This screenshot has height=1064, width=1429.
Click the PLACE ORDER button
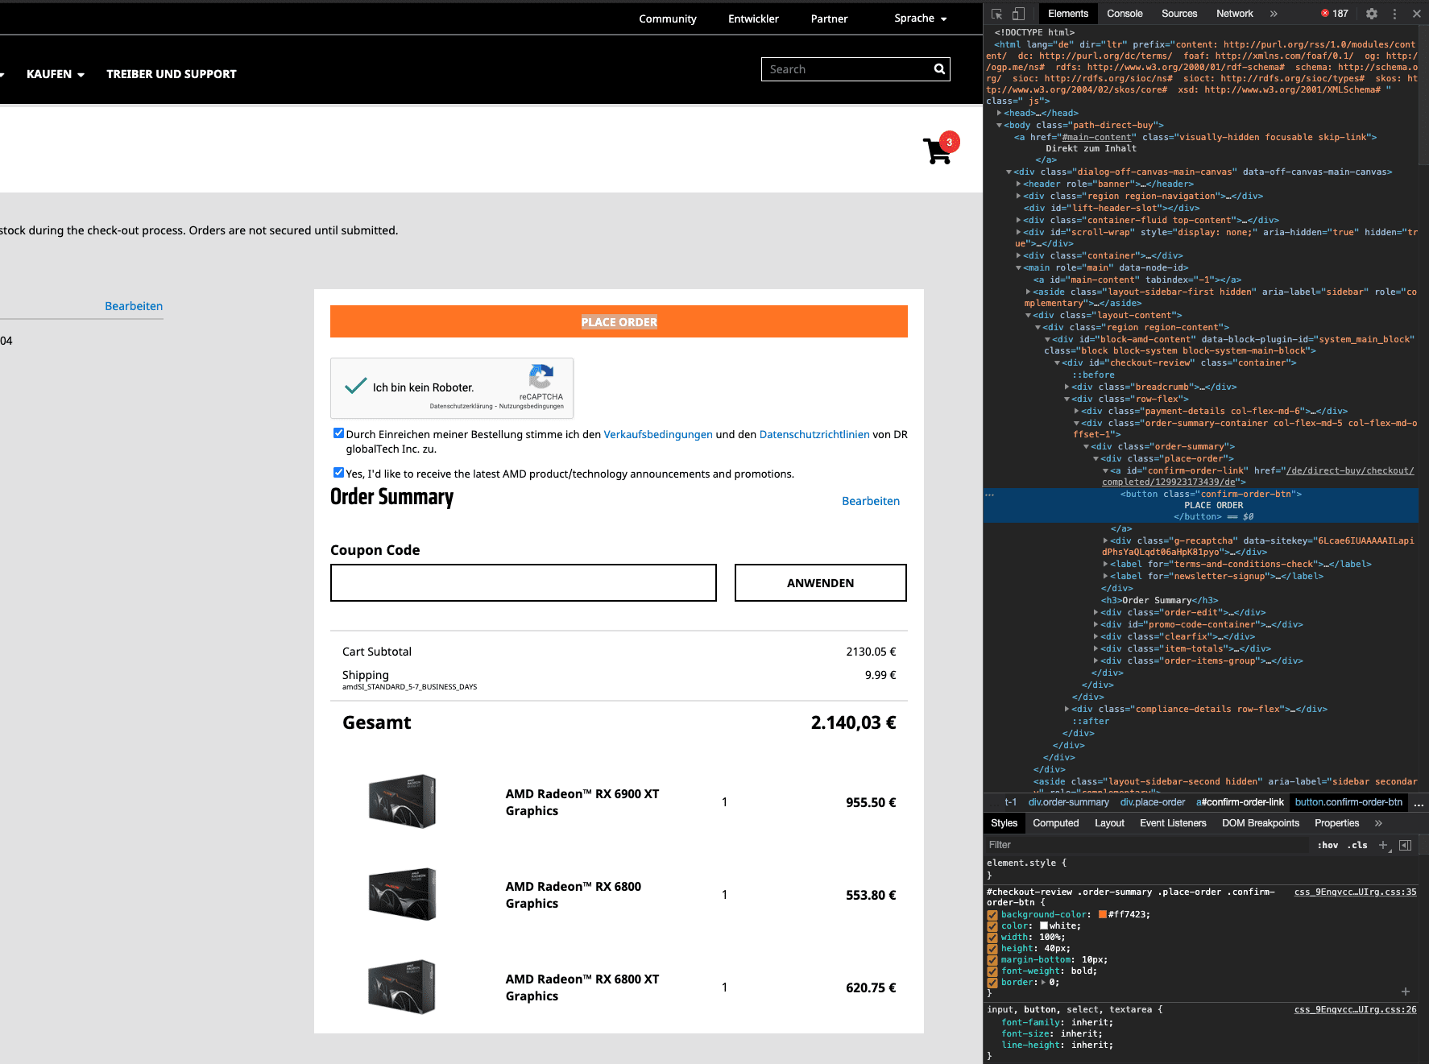[619, 321]
